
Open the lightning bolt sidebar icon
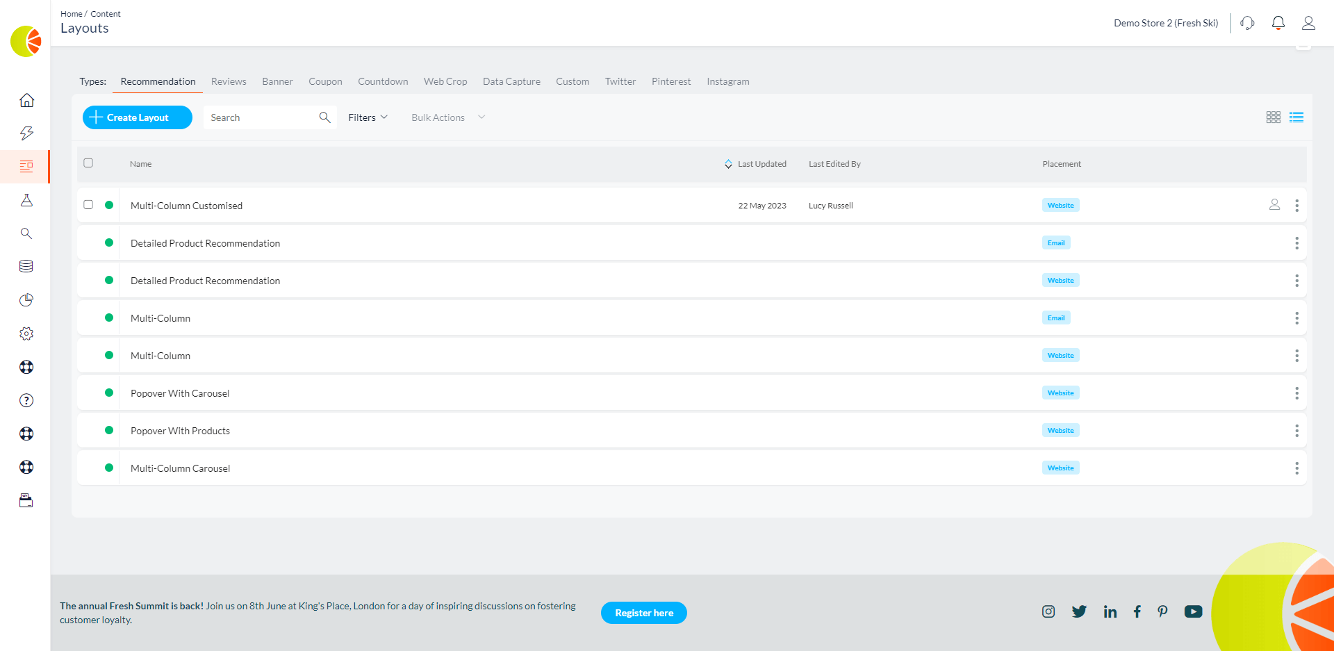[26, 133]
